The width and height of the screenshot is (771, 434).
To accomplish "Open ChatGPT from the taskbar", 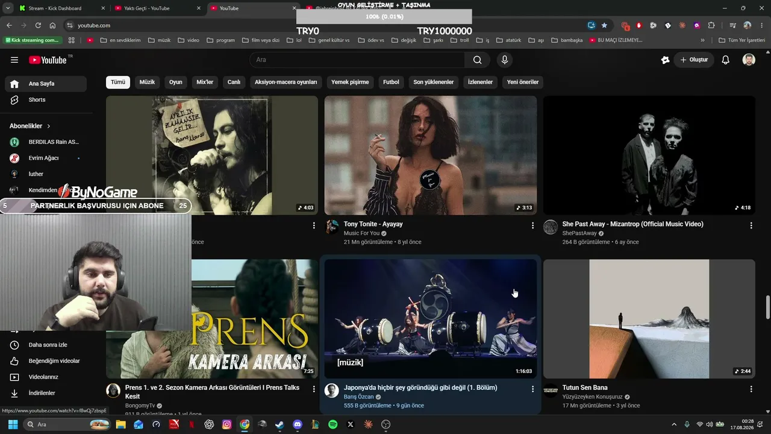I will [209, 424].
